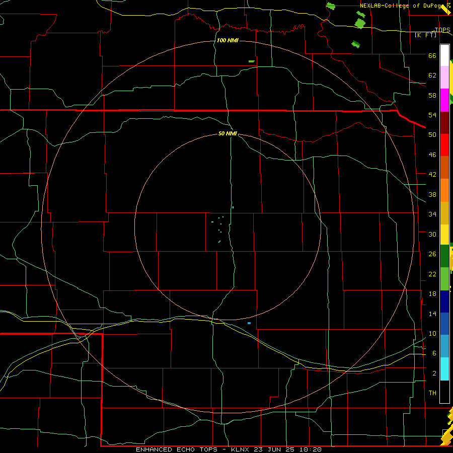
Task: Click the "ENHANCED ECHO TOPS - KLNX 23 JUN 25 10:20" caption
Action: coord(229,449)
